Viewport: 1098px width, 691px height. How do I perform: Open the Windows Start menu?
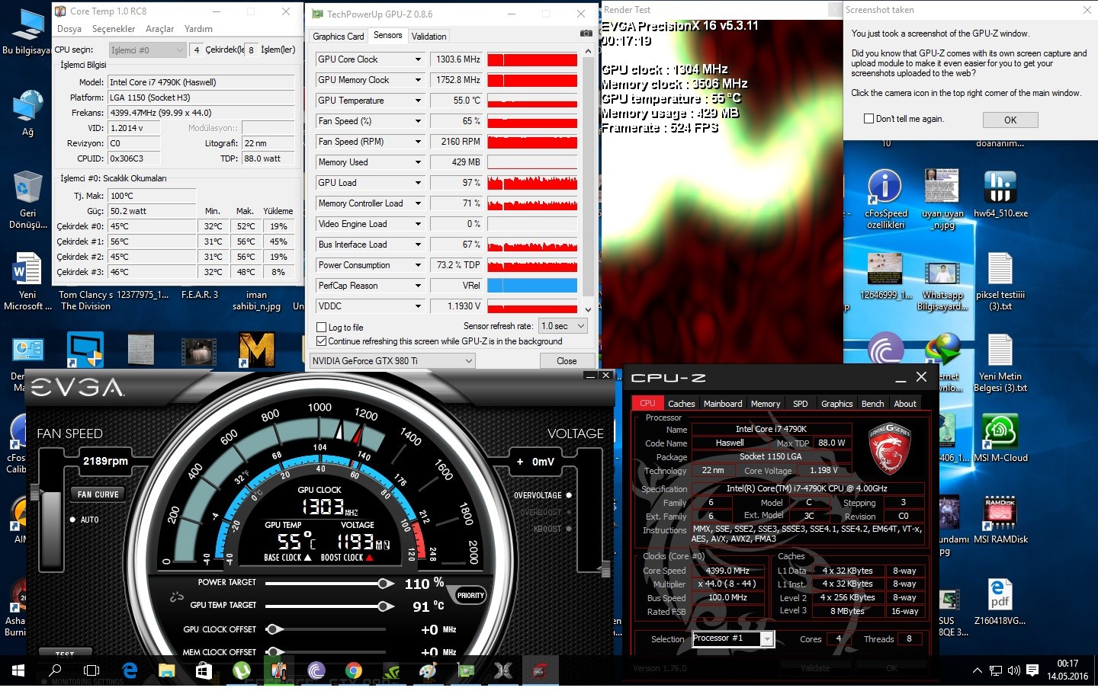coord(18,670)
